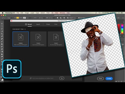
Task: Click the shape height H field
Action: tap(53, 18)
